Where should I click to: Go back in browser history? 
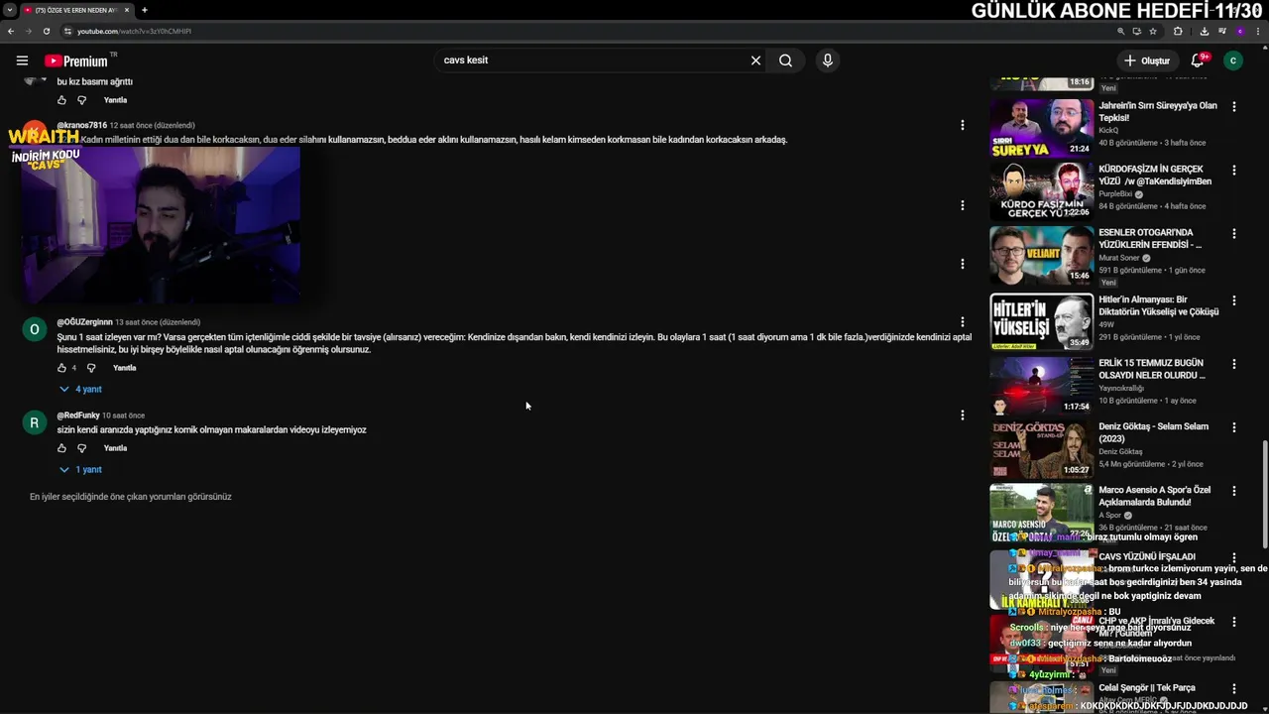(11, 31)
